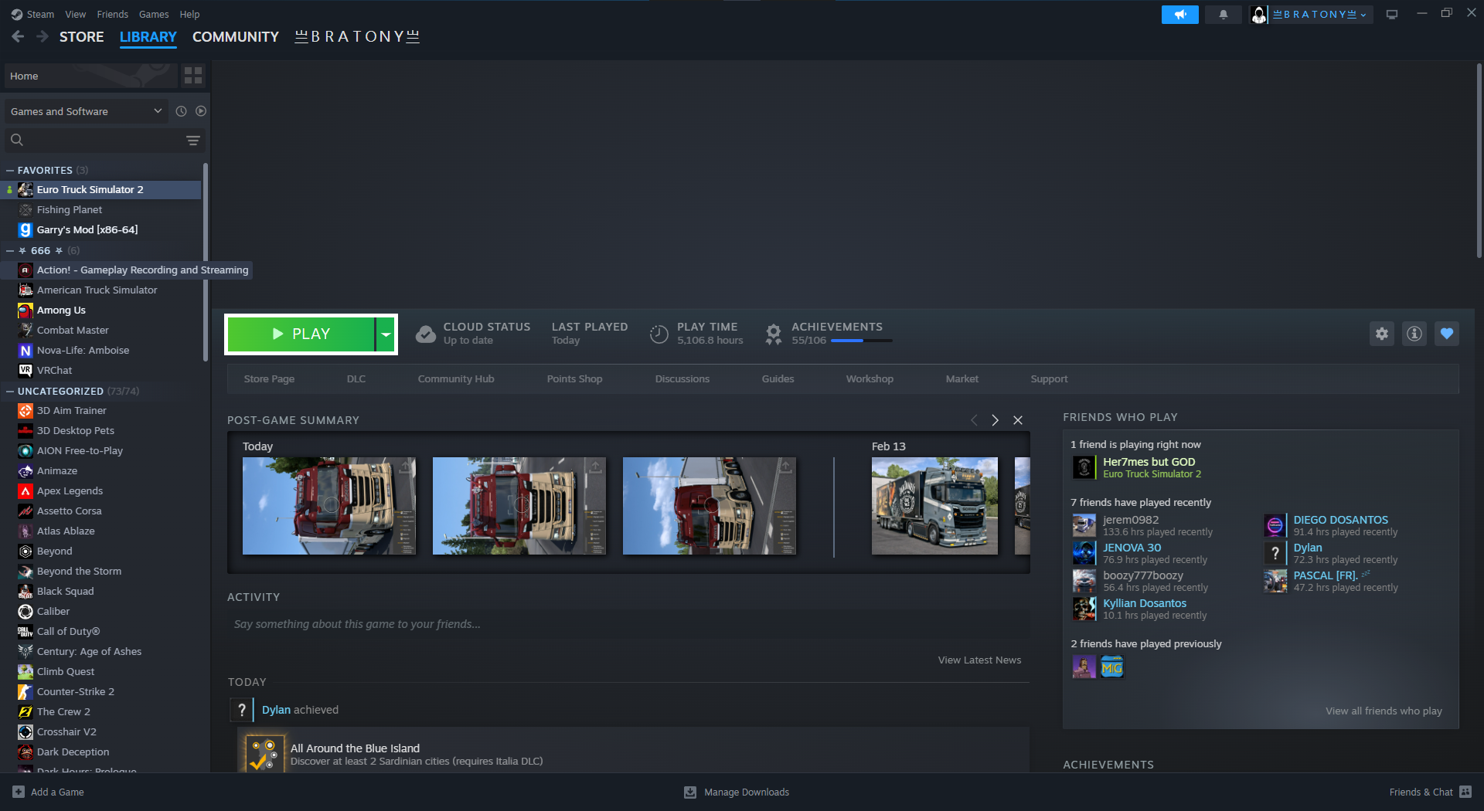Focus the activity post text field
This screenshot has height=811, width=1484.
(x=628, y=624)
